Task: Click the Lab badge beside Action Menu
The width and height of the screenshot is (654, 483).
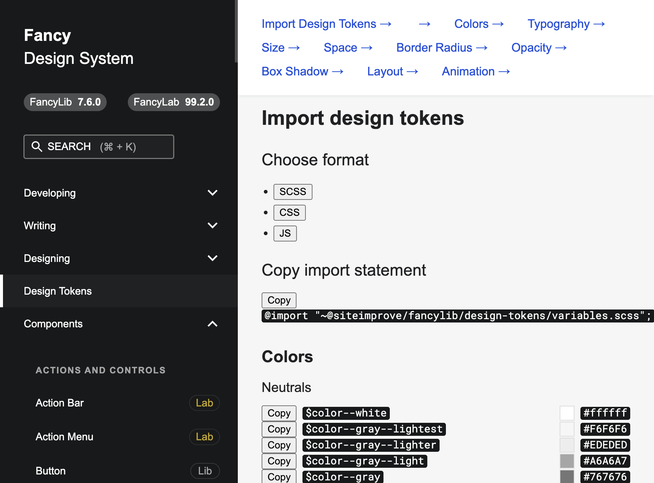Action: click(204, 437)
